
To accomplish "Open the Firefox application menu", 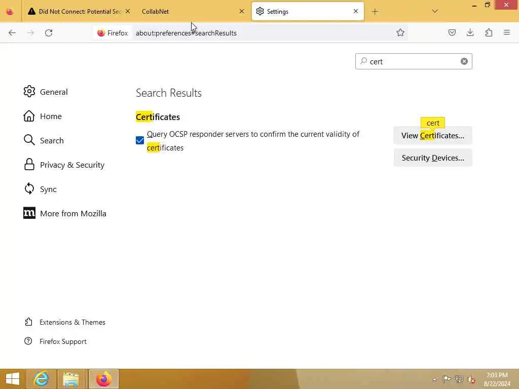I will pyautogui.click(x=507, y=32).
